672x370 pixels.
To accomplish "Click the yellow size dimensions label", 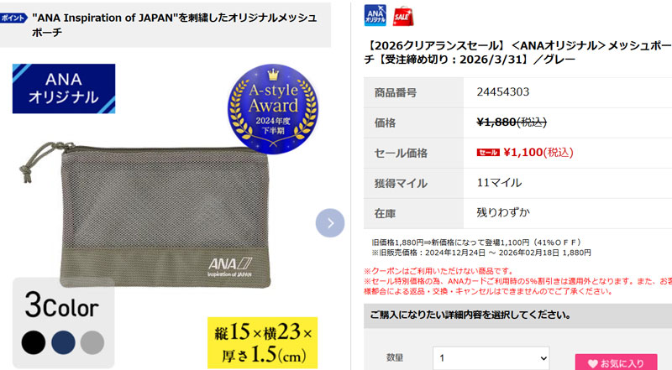I will coord(262,342).
